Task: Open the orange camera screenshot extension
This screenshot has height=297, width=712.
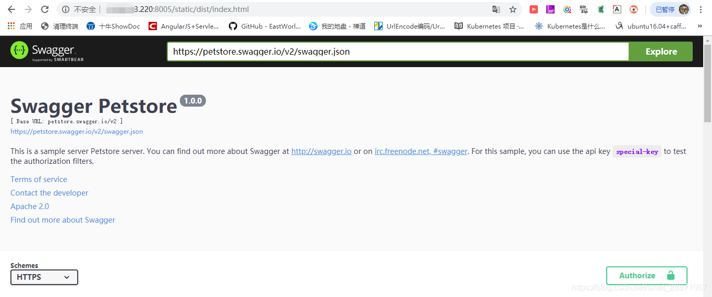Action: pos(634,9)
